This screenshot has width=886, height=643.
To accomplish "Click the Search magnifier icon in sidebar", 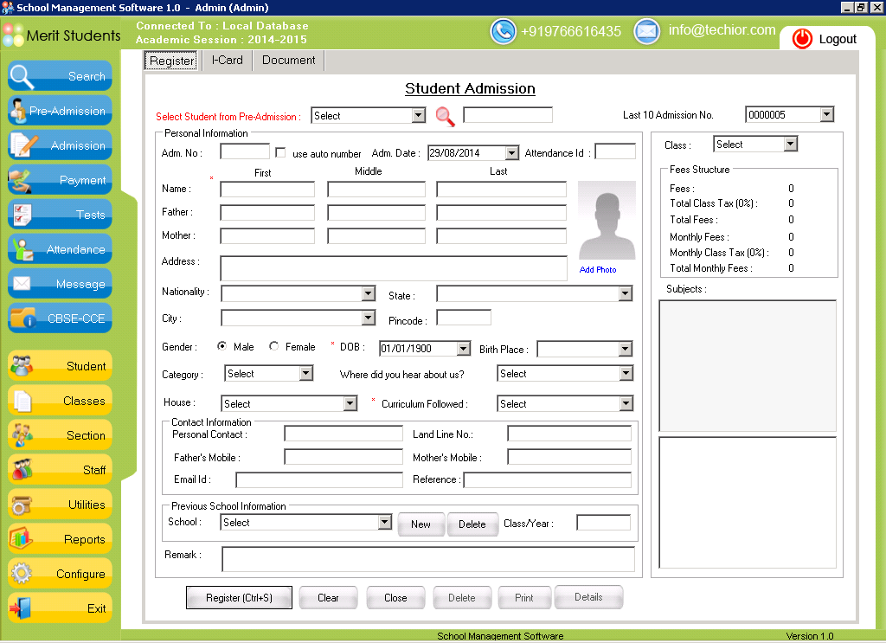I will (22, 76).
